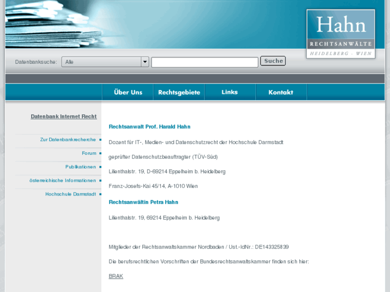Follow the BRAK link

(116, 276)
